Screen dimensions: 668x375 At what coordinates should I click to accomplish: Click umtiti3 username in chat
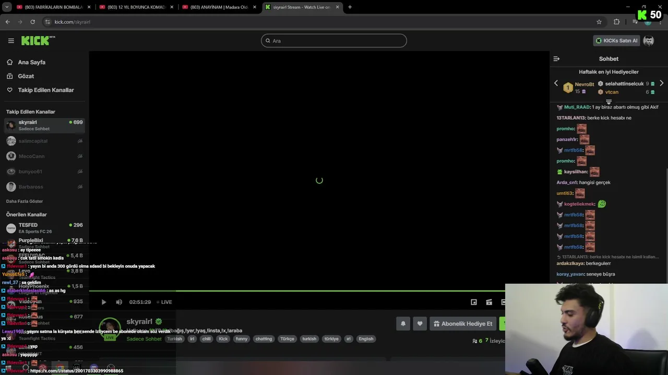(x=565, y=193)
